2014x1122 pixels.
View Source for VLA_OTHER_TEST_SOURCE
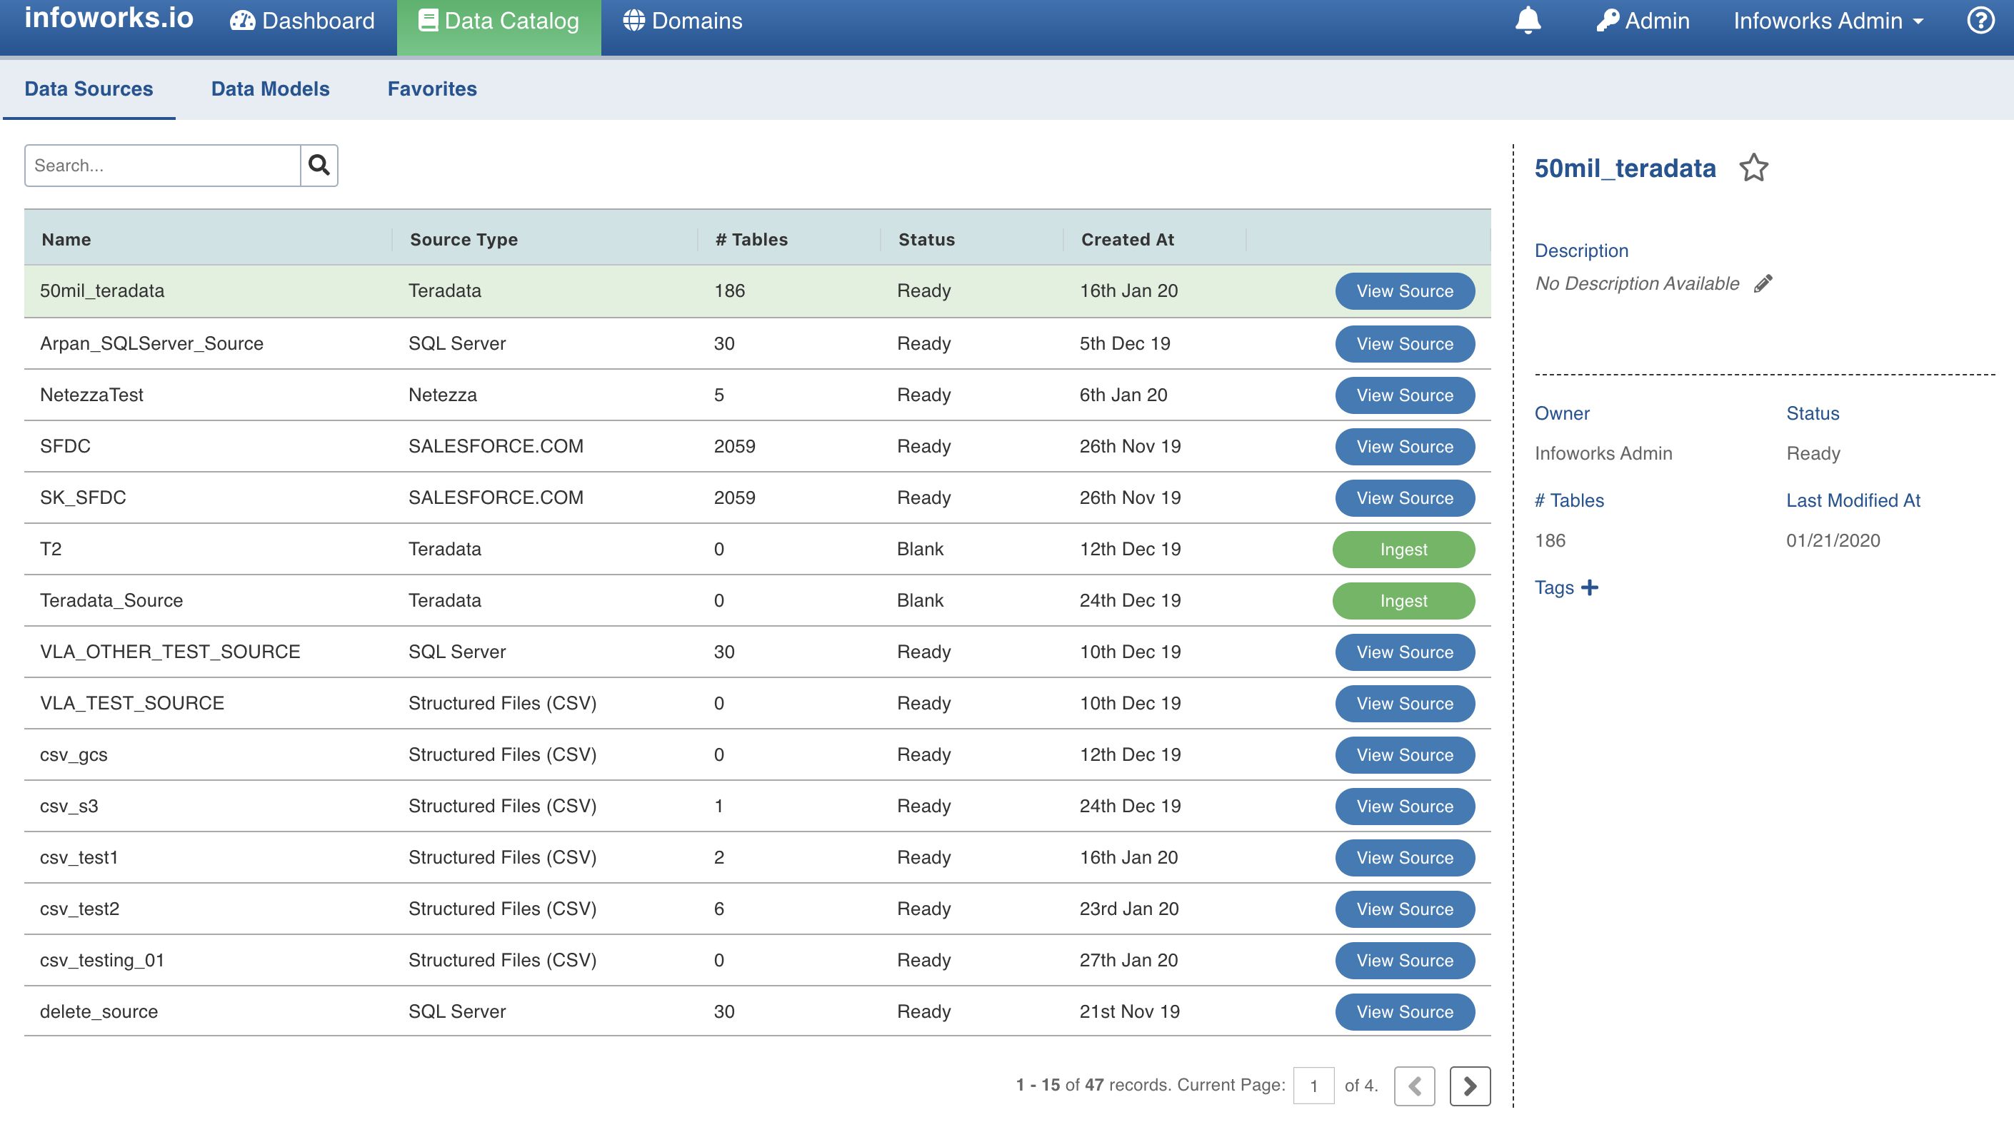1405,652
